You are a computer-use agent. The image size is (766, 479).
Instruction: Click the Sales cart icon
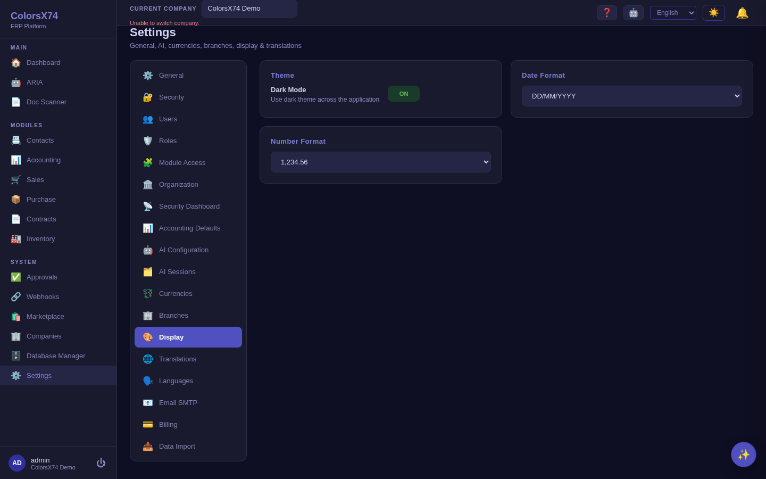(x=16, y=180)
